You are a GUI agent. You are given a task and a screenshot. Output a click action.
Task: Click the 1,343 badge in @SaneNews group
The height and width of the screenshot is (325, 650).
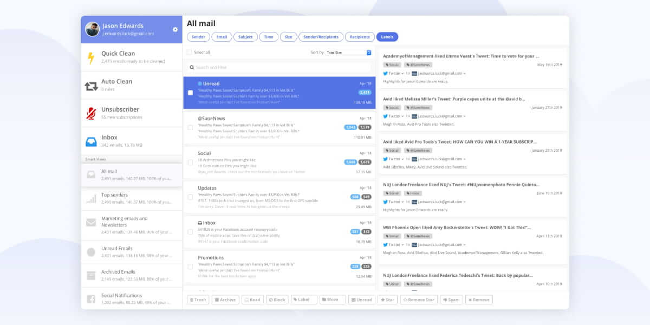click(350, 127)
